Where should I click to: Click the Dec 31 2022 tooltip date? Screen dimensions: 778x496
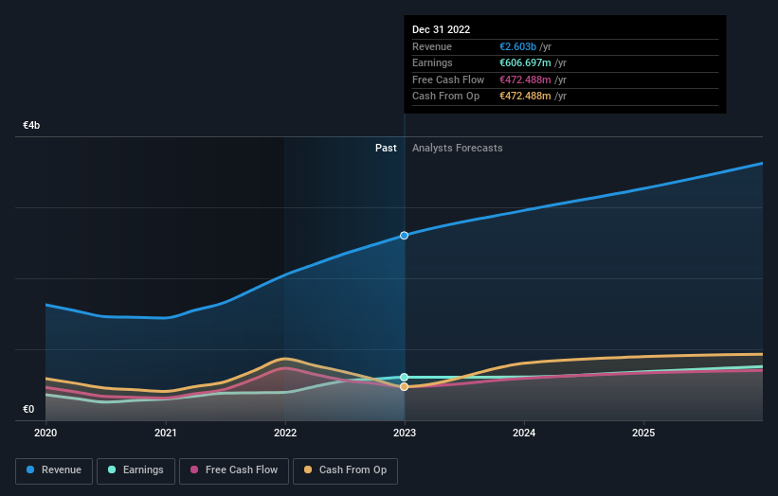tap(441, 29)
